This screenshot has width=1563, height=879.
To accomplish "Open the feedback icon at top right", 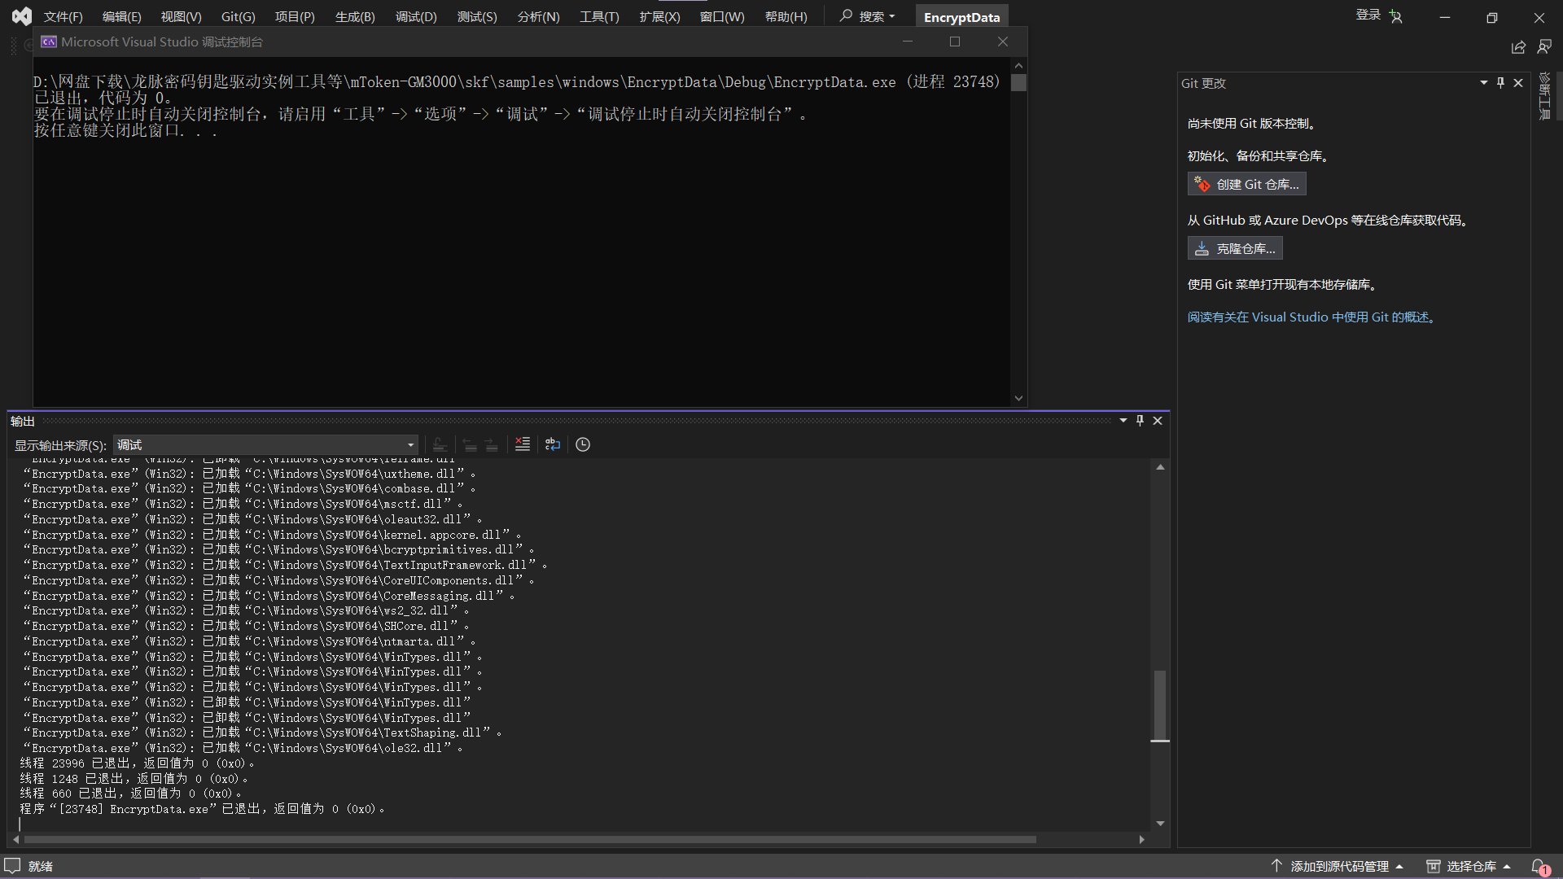I will pos(1544,47).
